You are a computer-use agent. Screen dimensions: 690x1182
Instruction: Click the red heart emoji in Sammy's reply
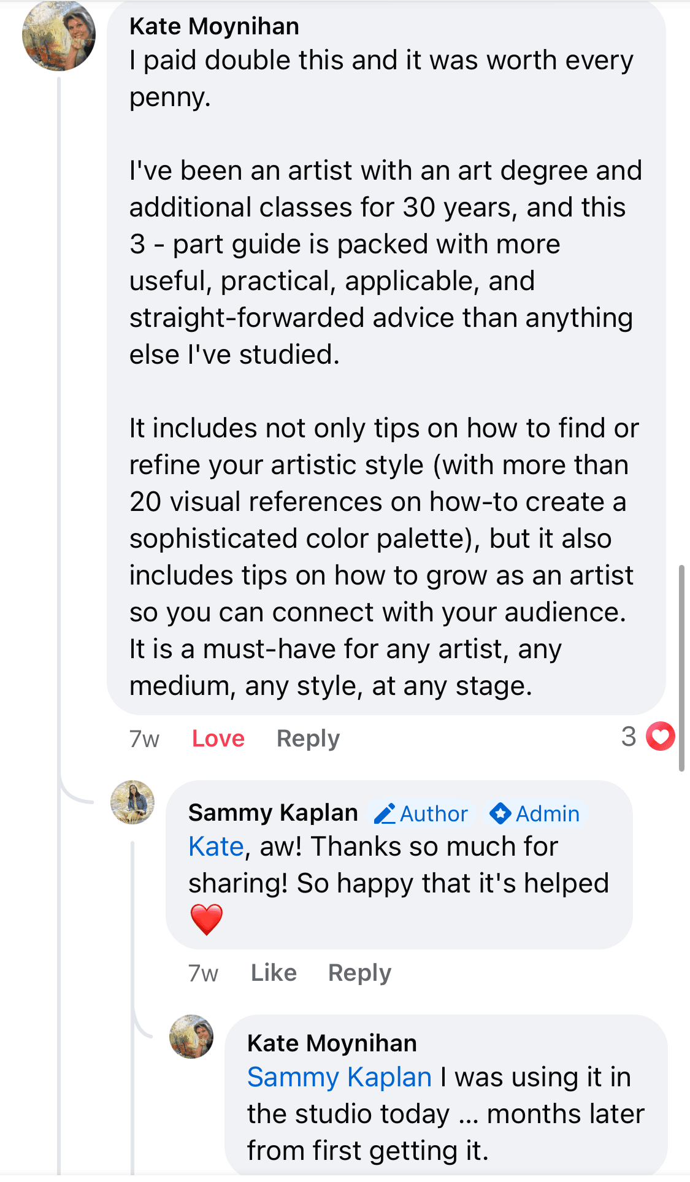[206, 919]
